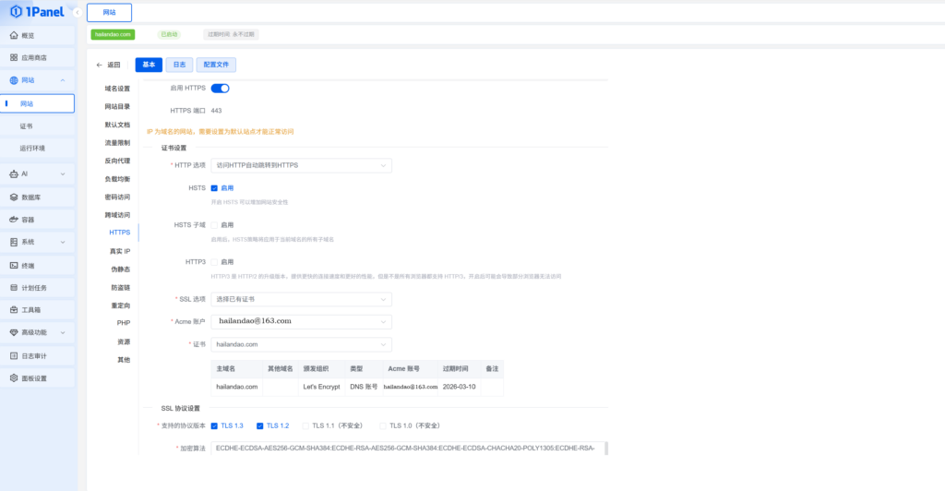Open 网站目录 in settings menu

tap(117, 107)
